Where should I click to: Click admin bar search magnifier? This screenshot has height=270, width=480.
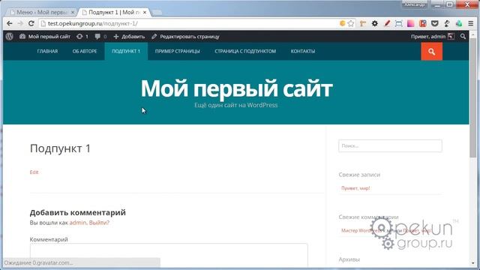(x=463, y=37)
